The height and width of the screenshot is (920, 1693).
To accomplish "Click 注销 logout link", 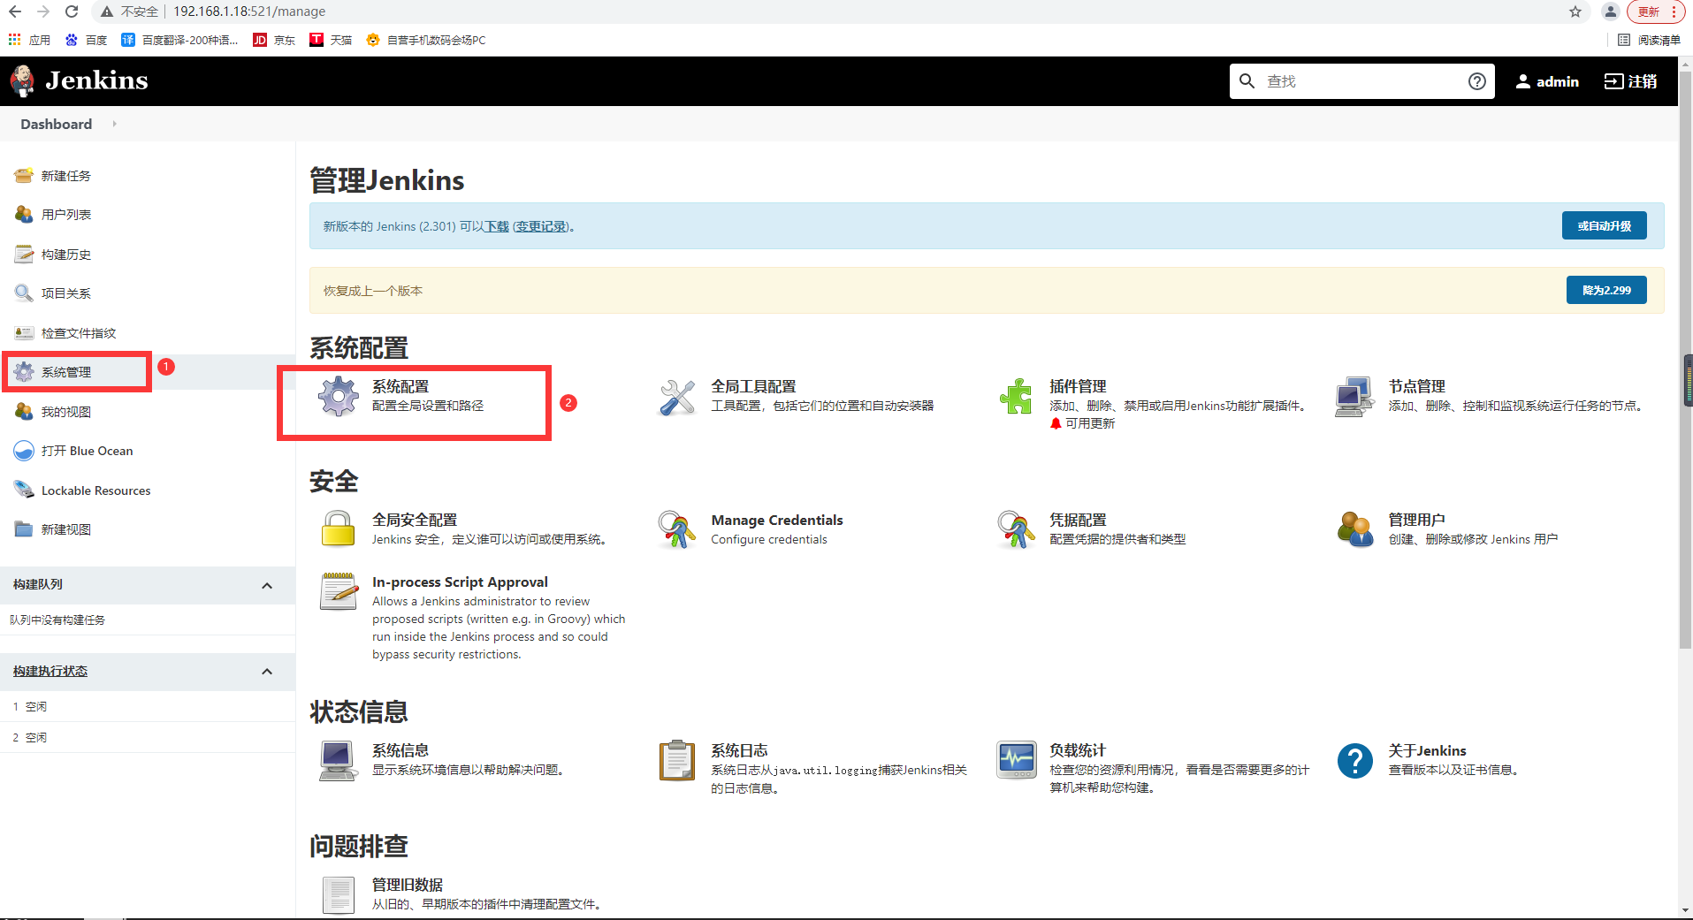I will coord(1631,81).
